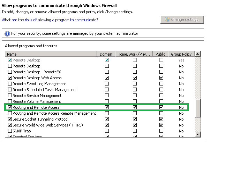
Task: Toggle Public checkbox for Routing and Remote Access
Action: click(x=161, y=107)
